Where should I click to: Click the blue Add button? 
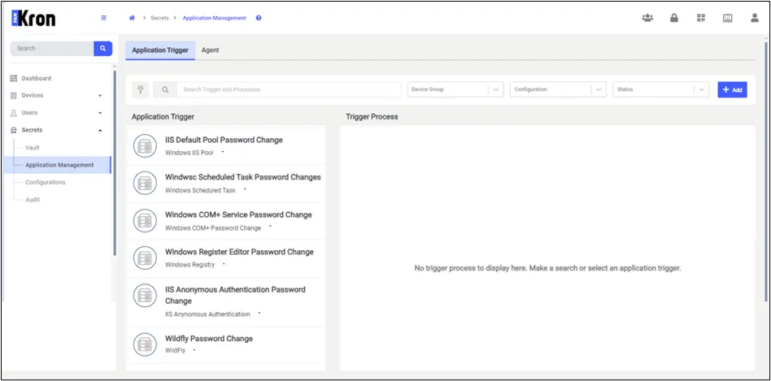tap(732, 90)
